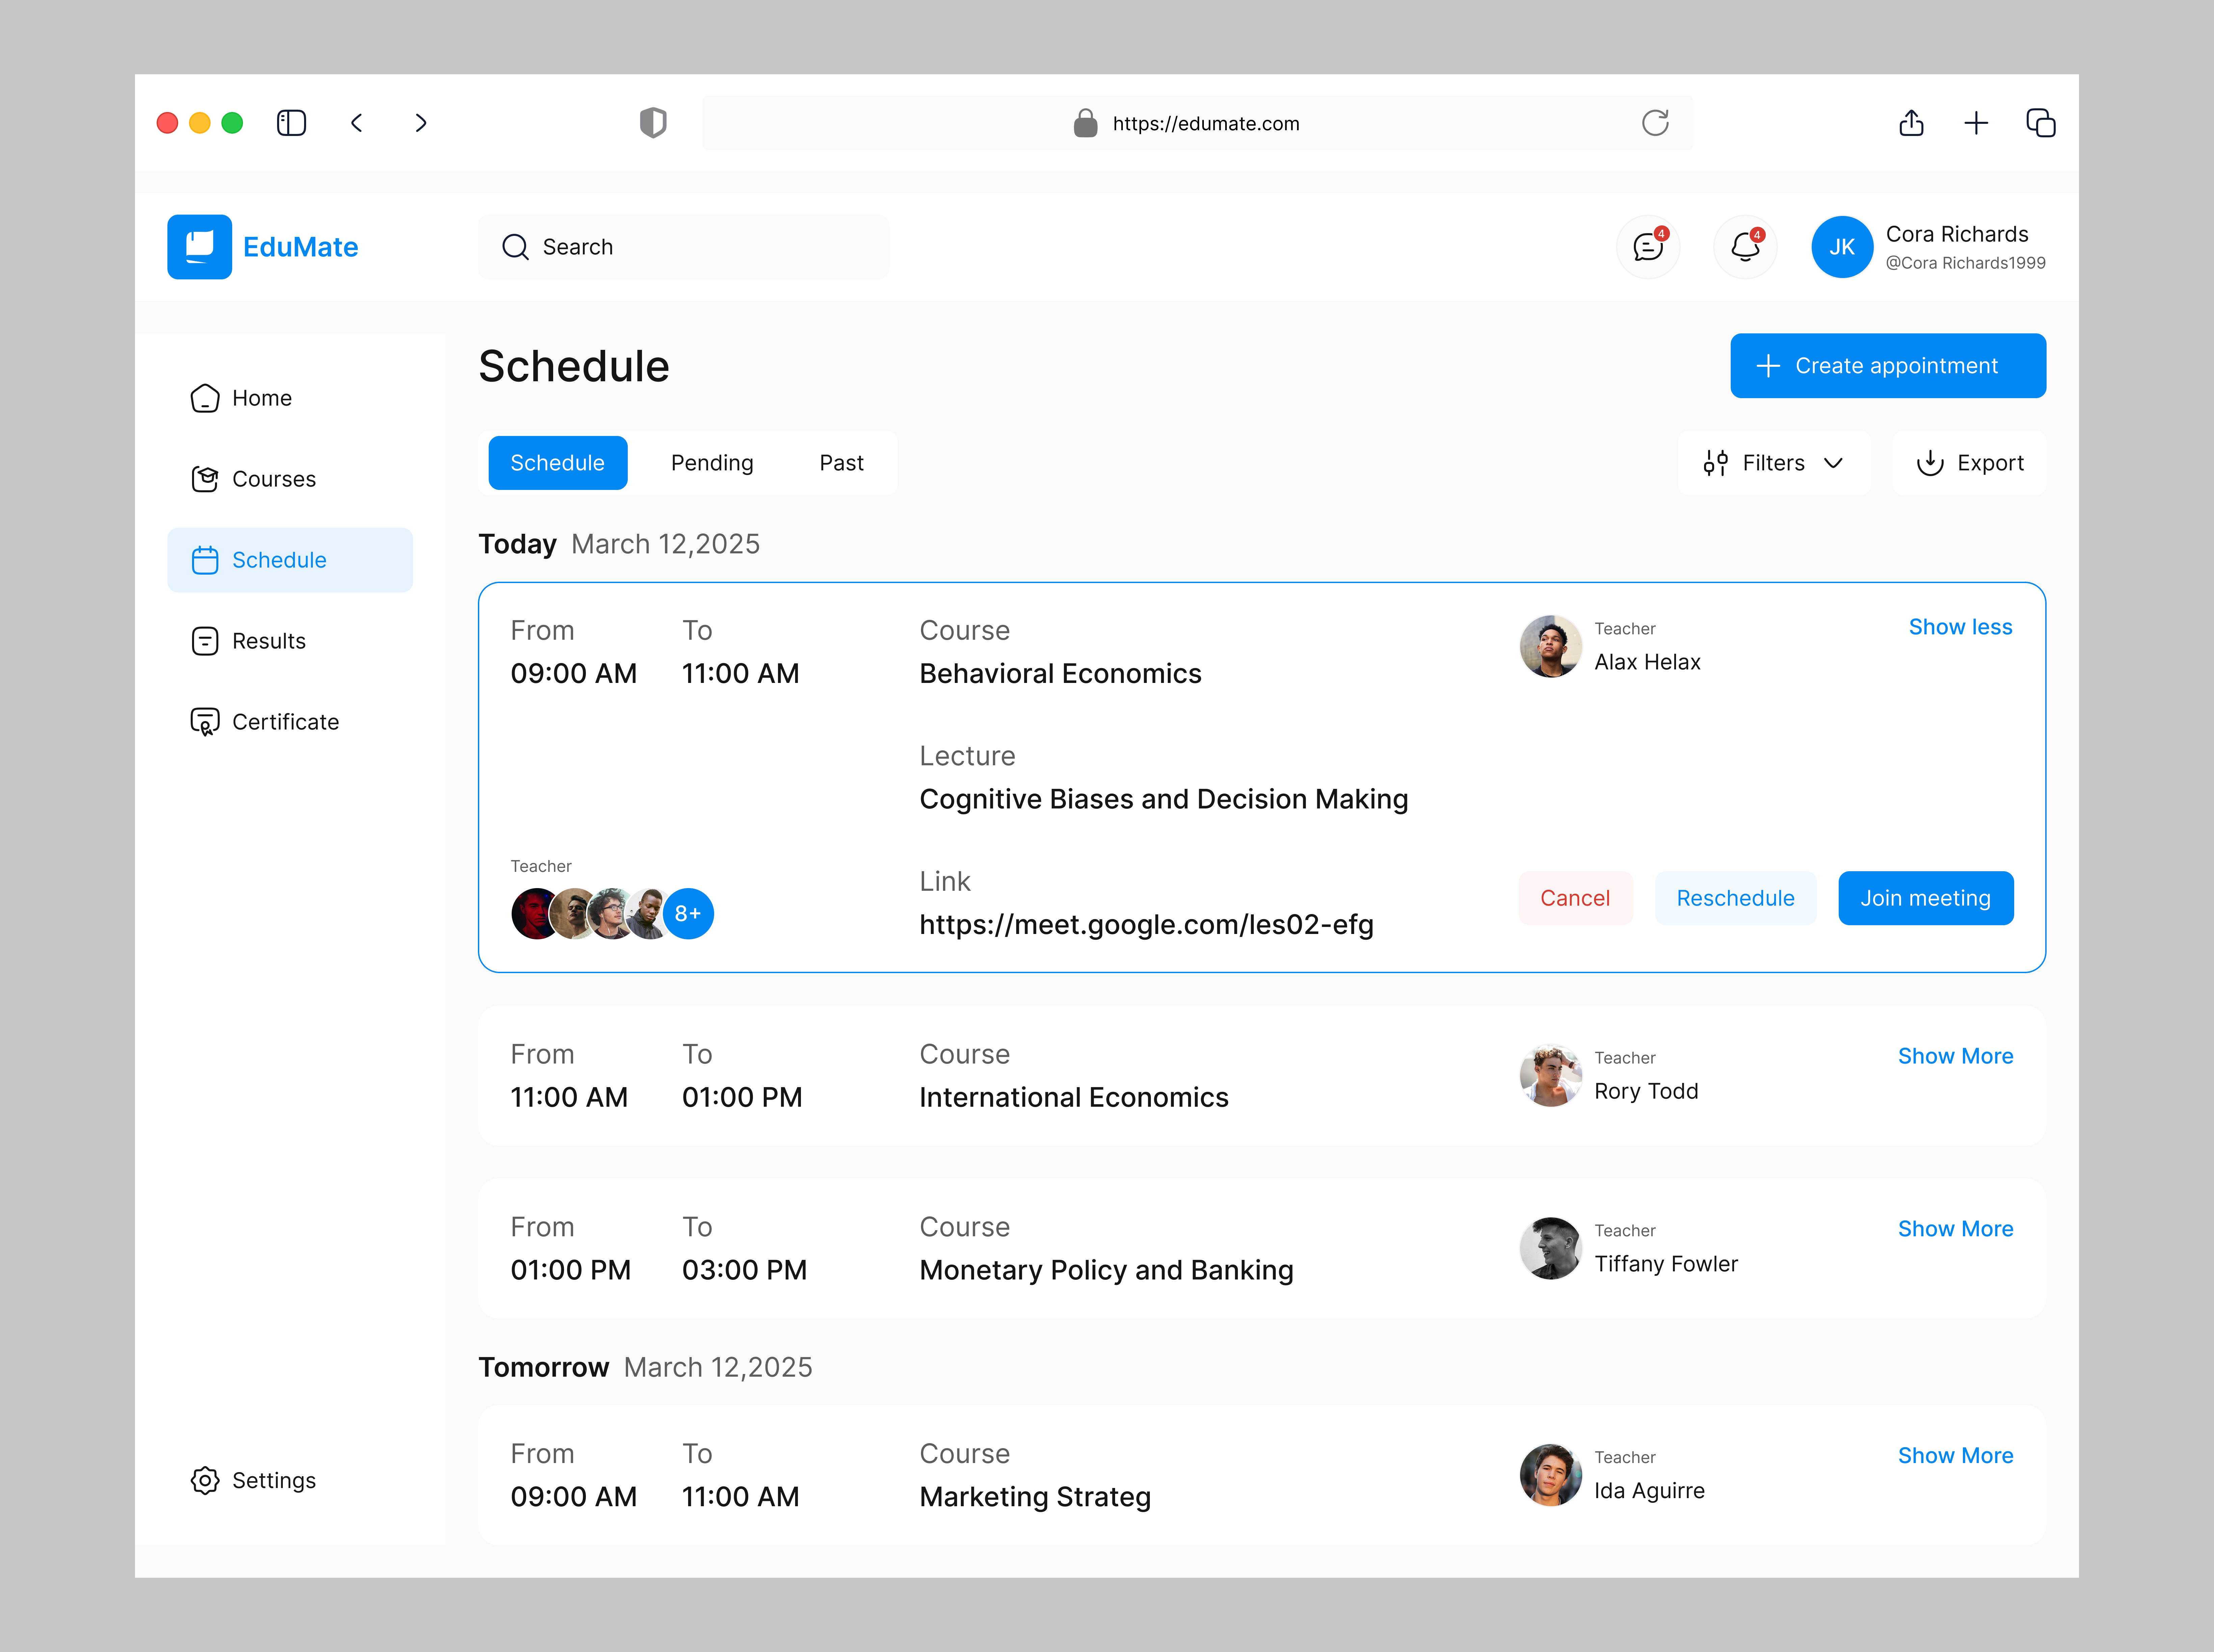This screenshot has height=1652, width=2214.
Task: Click browser sidebar toggle icon
Action: click(291, 123)
